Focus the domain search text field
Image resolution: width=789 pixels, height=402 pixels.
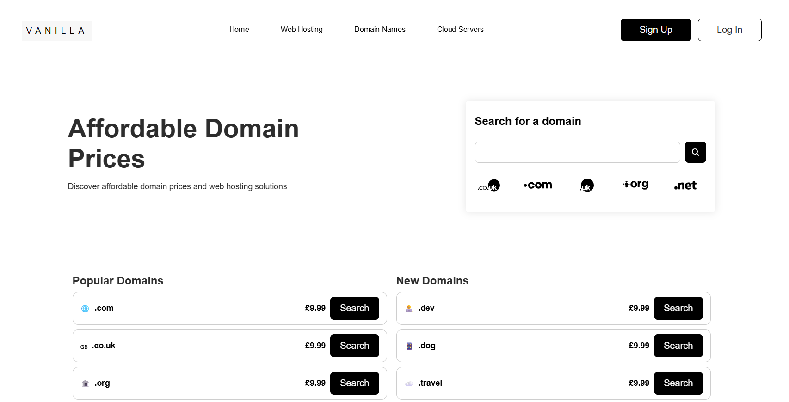click(577, 152)
